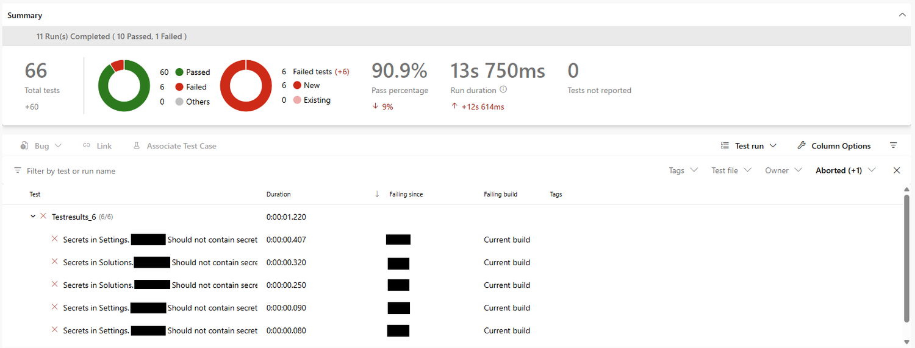Click failed icon of the 0:00:00.250 test
Screen dimensions: 915x348
54,284
